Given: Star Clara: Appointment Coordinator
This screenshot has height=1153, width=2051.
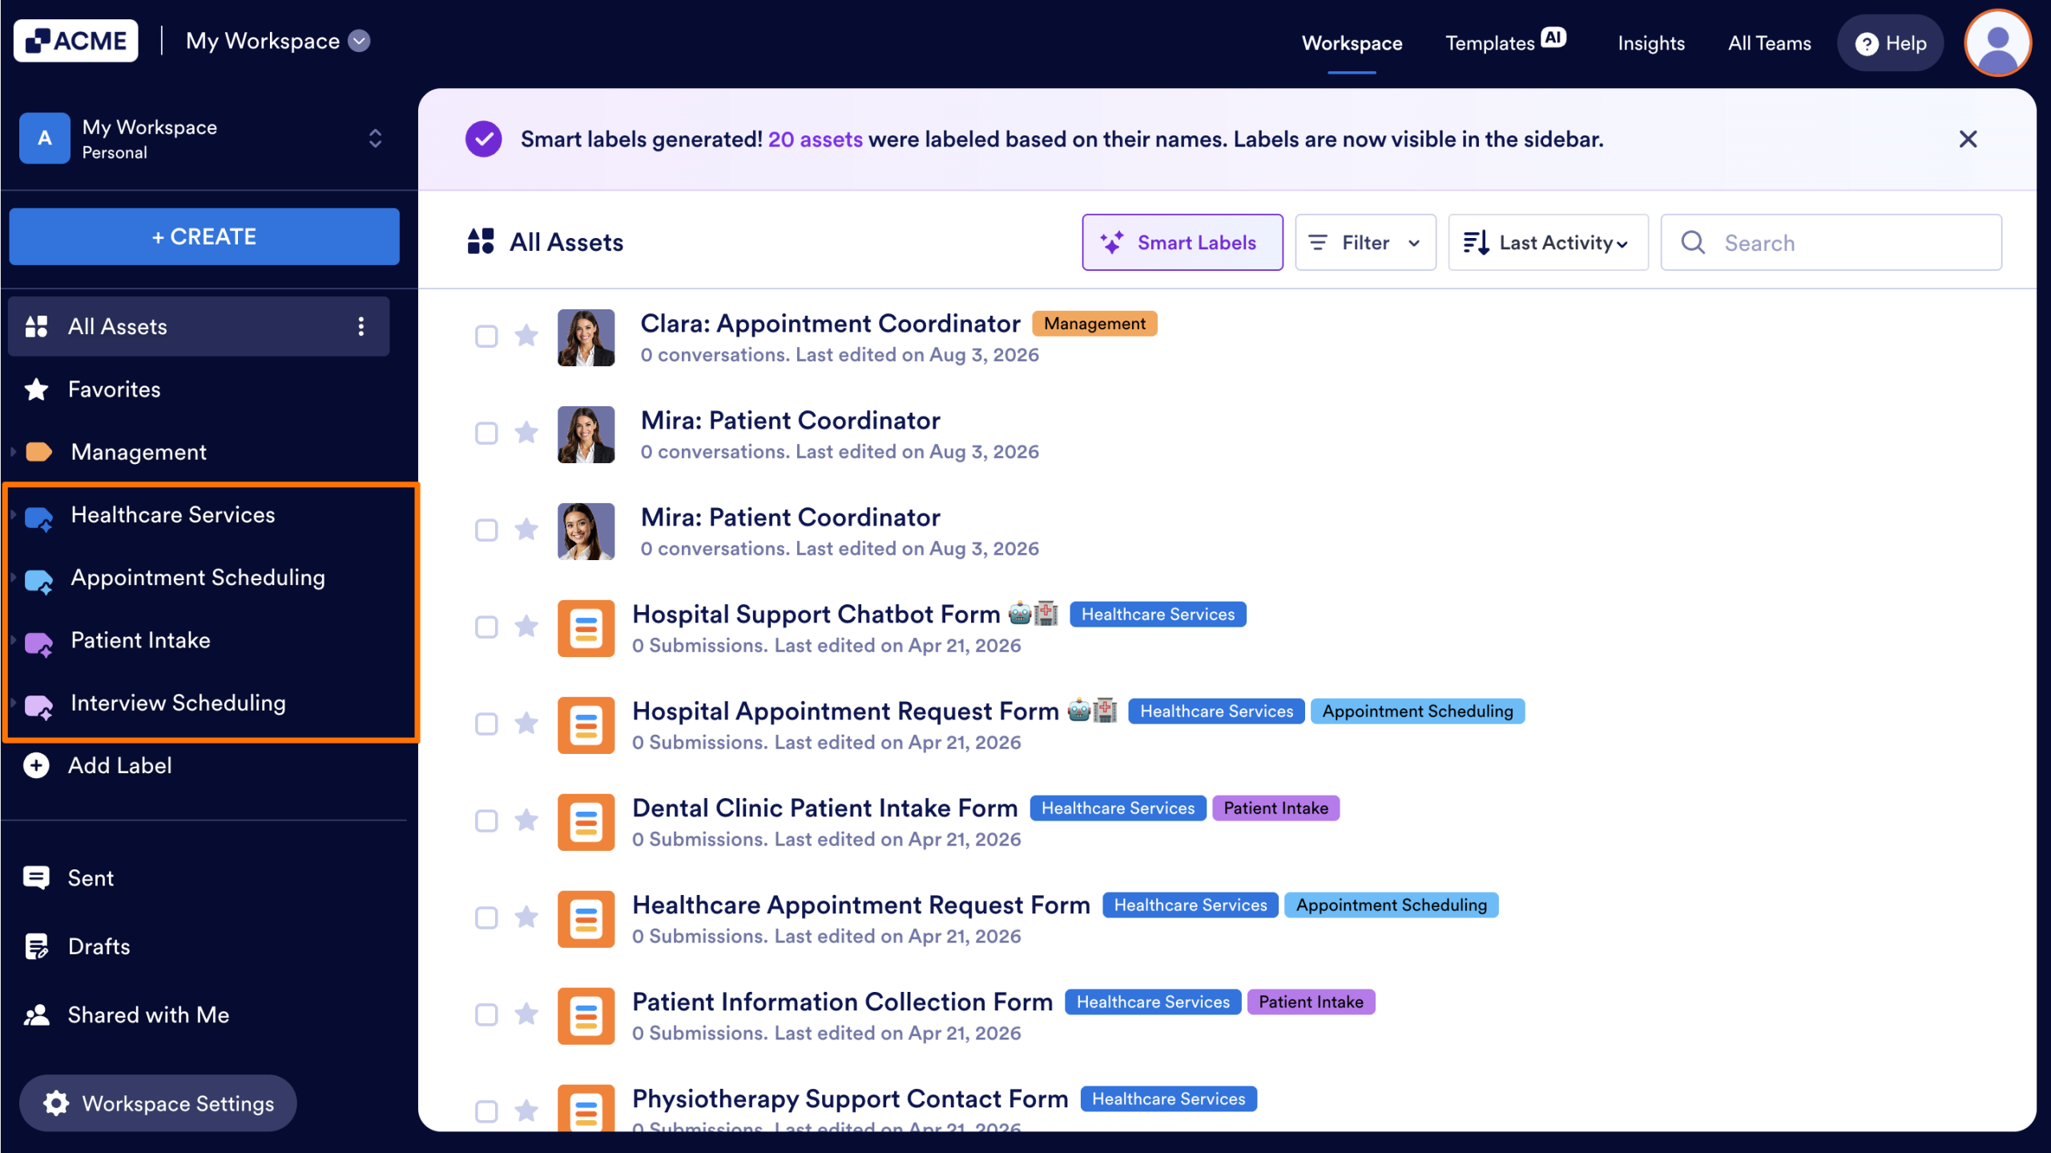Looking at the screenshot, I should click(526, 335).
